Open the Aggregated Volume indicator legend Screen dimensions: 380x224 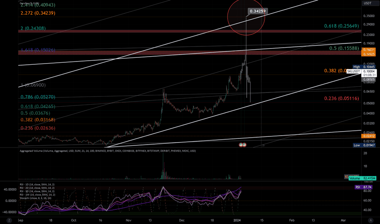click(x=108, y=151)
